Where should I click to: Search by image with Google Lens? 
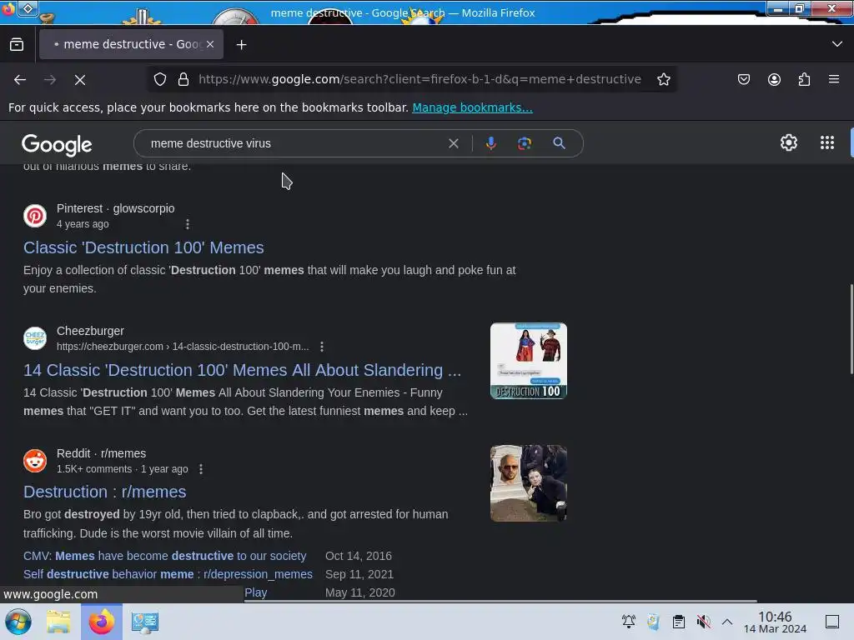click(x=524, y=143)
